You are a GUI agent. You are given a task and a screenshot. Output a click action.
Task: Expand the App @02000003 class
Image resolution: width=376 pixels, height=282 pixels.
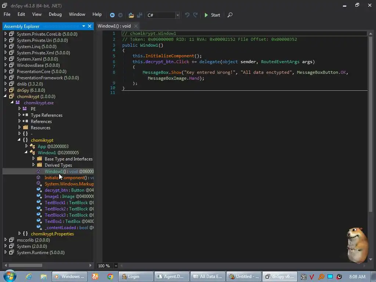[26, 146]
